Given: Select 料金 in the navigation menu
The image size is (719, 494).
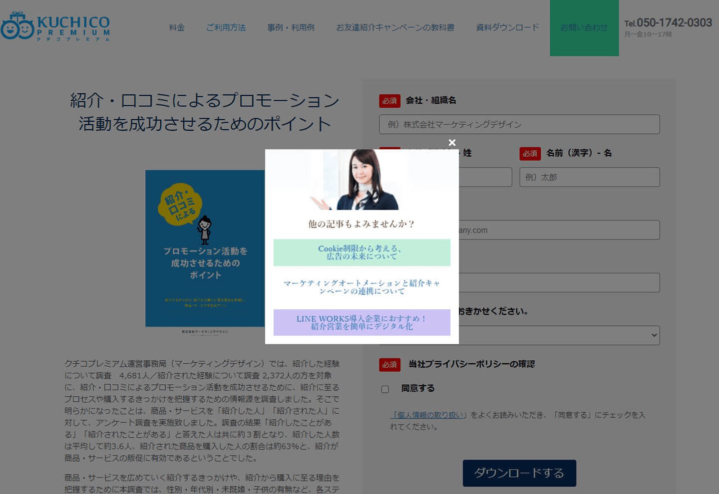Looking at the screenshot, I should (x=177, y=27).
